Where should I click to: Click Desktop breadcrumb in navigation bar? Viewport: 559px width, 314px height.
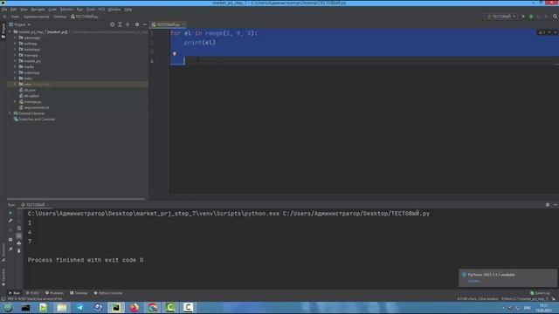60,17
